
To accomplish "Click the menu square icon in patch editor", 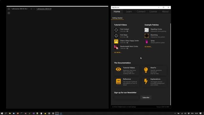I will coord(9,9).
